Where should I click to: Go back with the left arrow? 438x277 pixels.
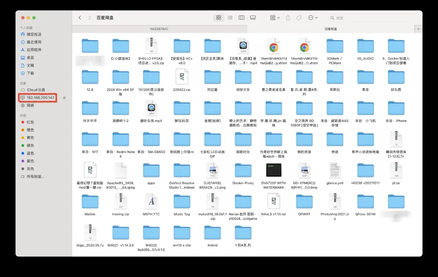(80, 18)
